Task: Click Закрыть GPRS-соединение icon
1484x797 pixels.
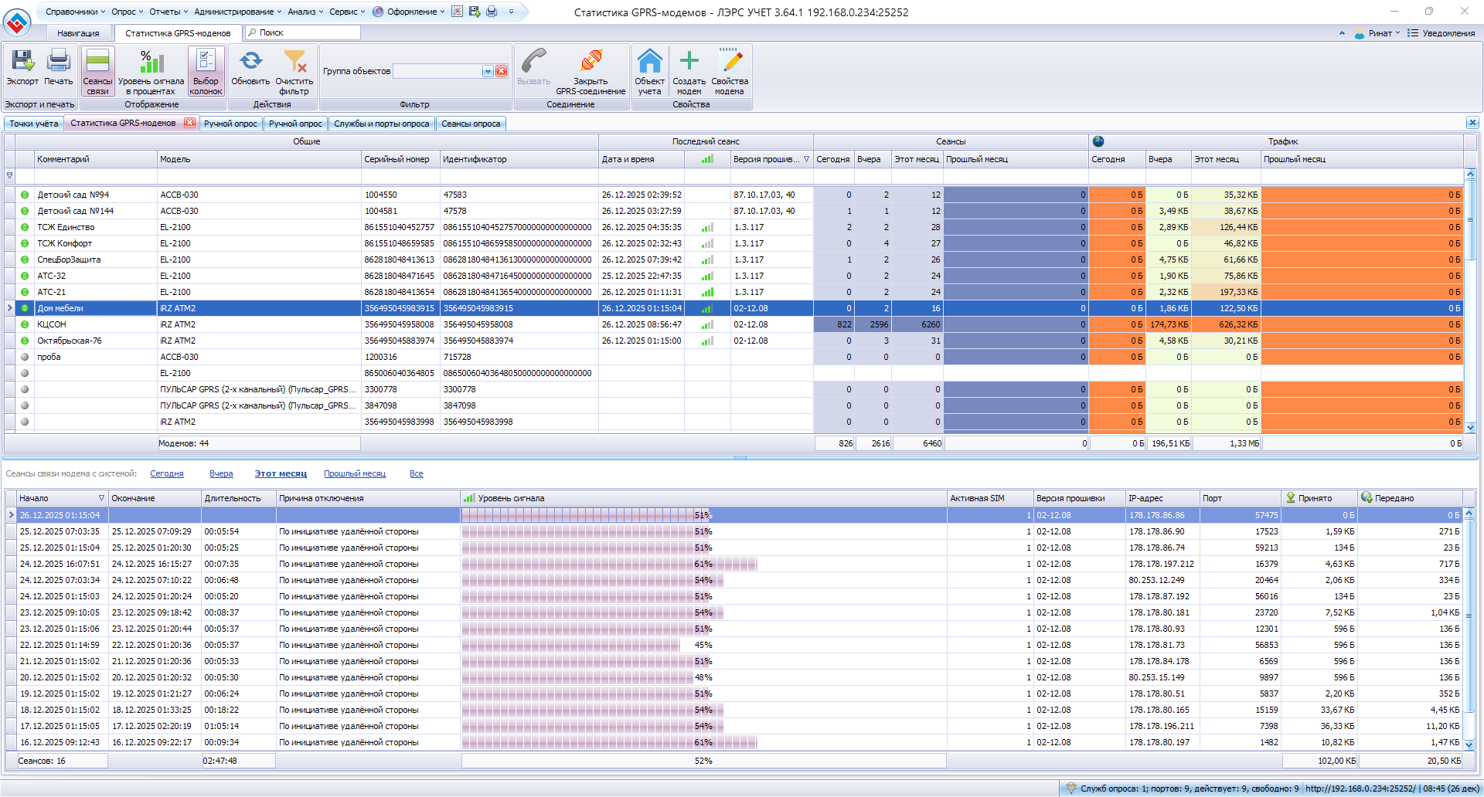Action: click(591, 62)
